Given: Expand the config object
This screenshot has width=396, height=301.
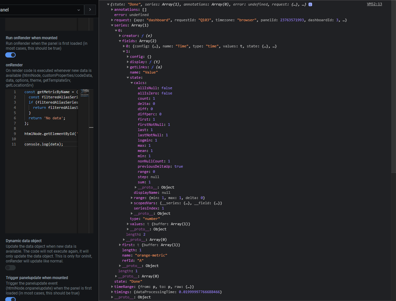Looking at the screenshot, I should click(128, 57).
